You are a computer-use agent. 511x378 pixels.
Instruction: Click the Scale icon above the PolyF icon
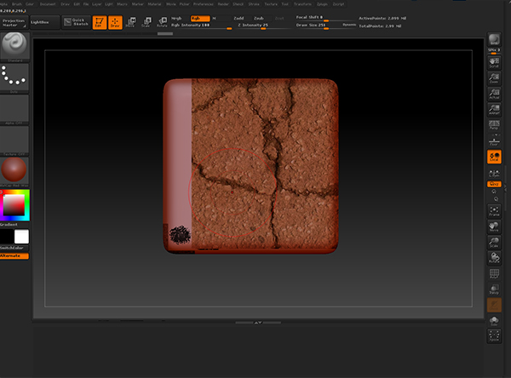coord(494,243)
